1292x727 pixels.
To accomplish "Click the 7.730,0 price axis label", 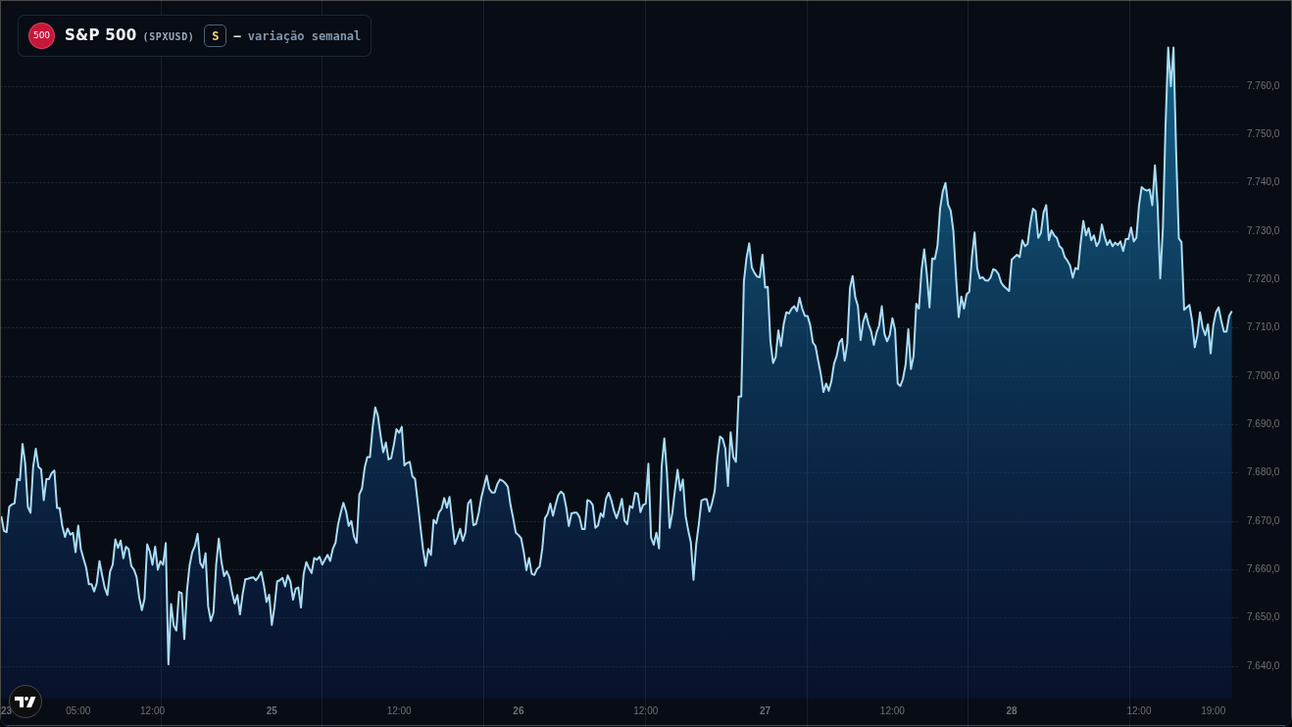I will pos(1264,231).
